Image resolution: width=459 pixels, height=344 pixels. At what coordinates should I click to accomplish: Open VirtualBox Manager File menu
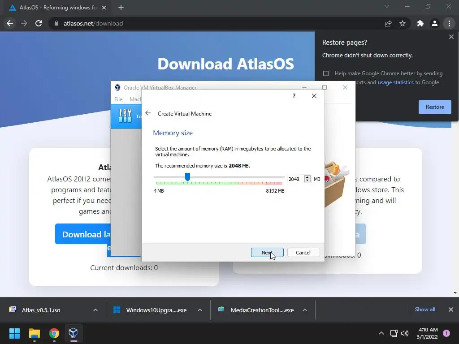coord(118,99)
